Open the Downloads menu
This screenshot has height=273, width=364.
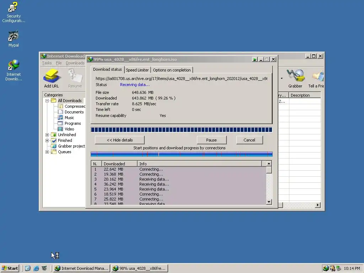coord(75,63)
